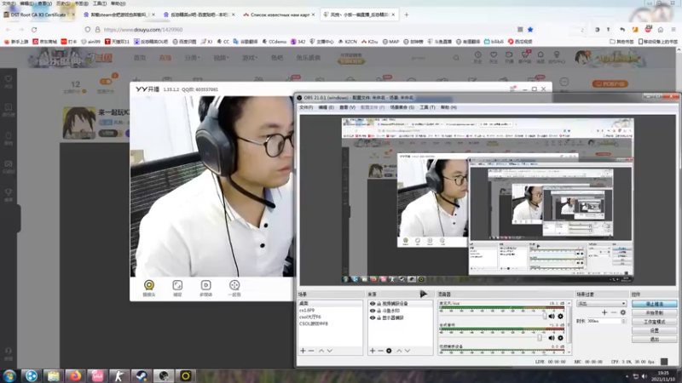Screen dimensions: 682x383
Task: Click Douyu search magnifier icon
Action: [x=456, y=57]
